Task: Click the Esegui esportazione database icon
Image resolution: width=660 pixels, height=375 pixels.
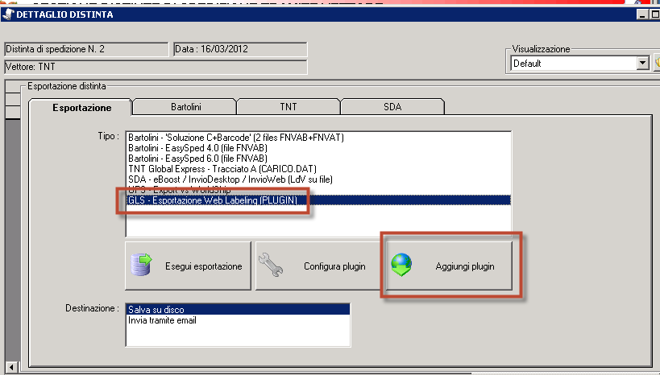Action: (141, 265)
